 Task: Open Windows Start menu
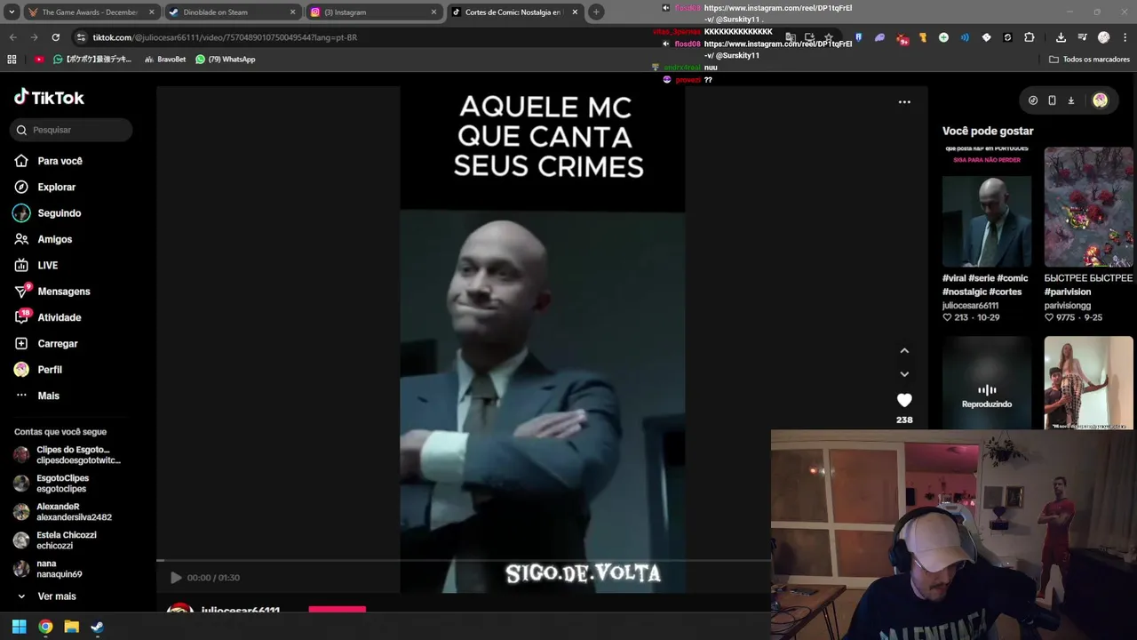(x=19, y=627)
